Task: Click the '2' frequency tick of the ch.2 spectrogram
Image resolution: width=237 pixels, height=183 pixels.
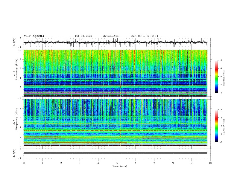Action: [x=21, y=137]
